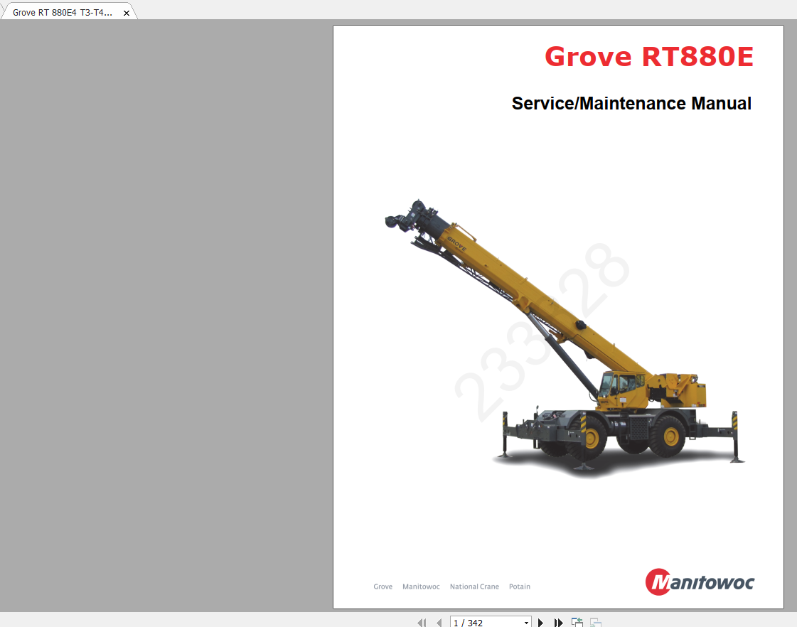Close the Grove RT 880E4 tab

(127, 13)
